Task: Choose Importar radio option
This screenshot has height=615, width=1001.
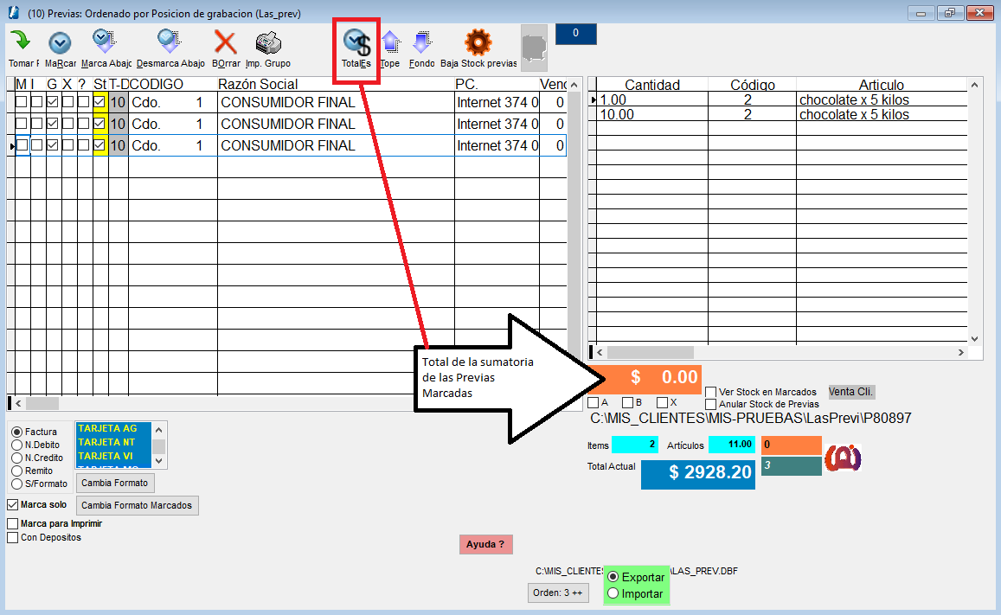Action: point(613,593)
